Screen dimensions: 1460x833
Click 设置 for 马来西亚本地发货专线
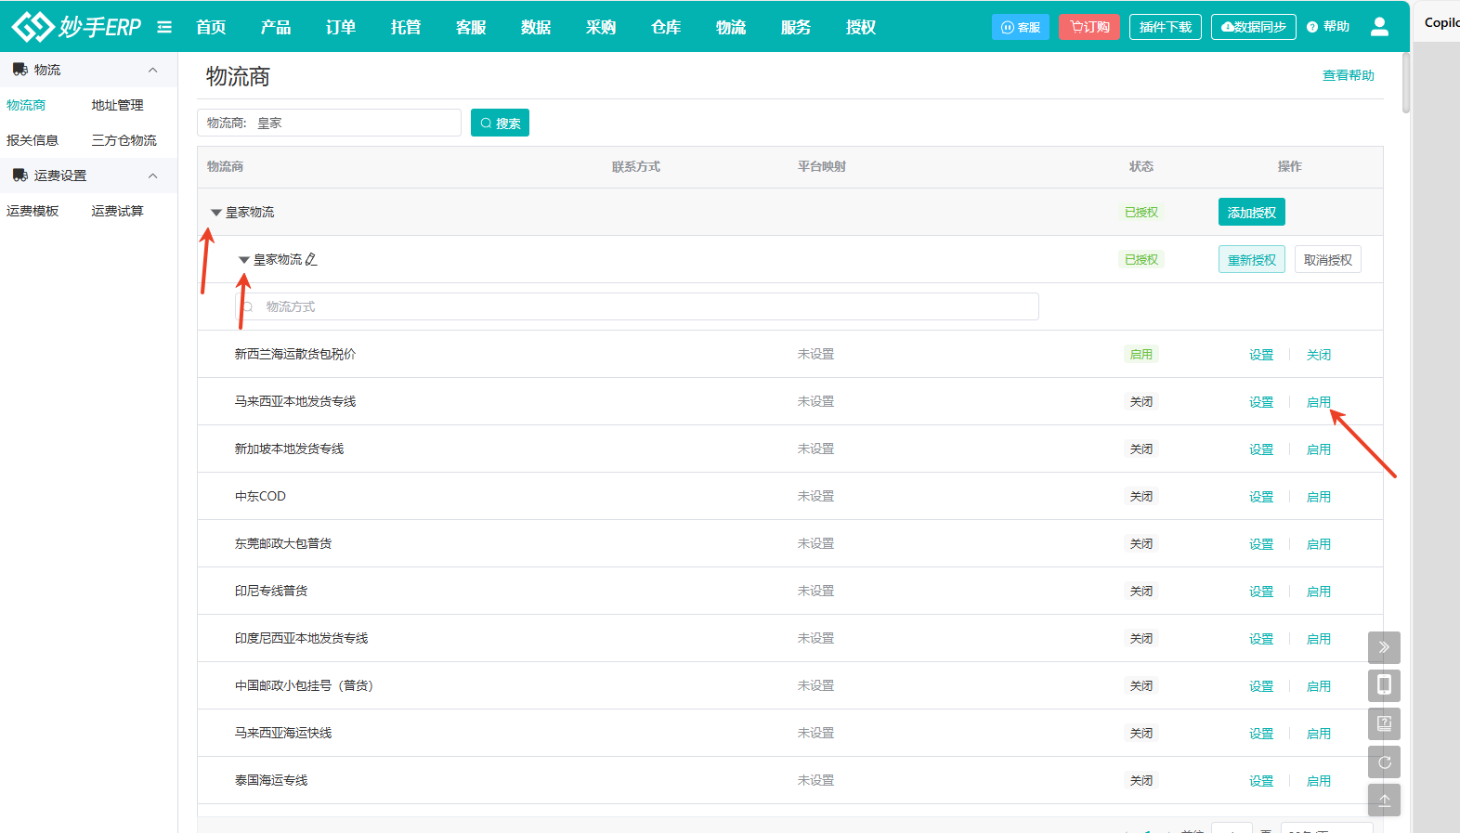point(1261,402)
